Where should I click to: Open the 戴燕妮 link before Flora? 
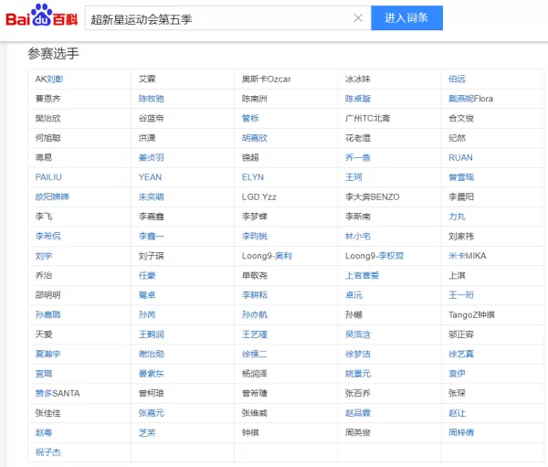(x=461, y=99)
